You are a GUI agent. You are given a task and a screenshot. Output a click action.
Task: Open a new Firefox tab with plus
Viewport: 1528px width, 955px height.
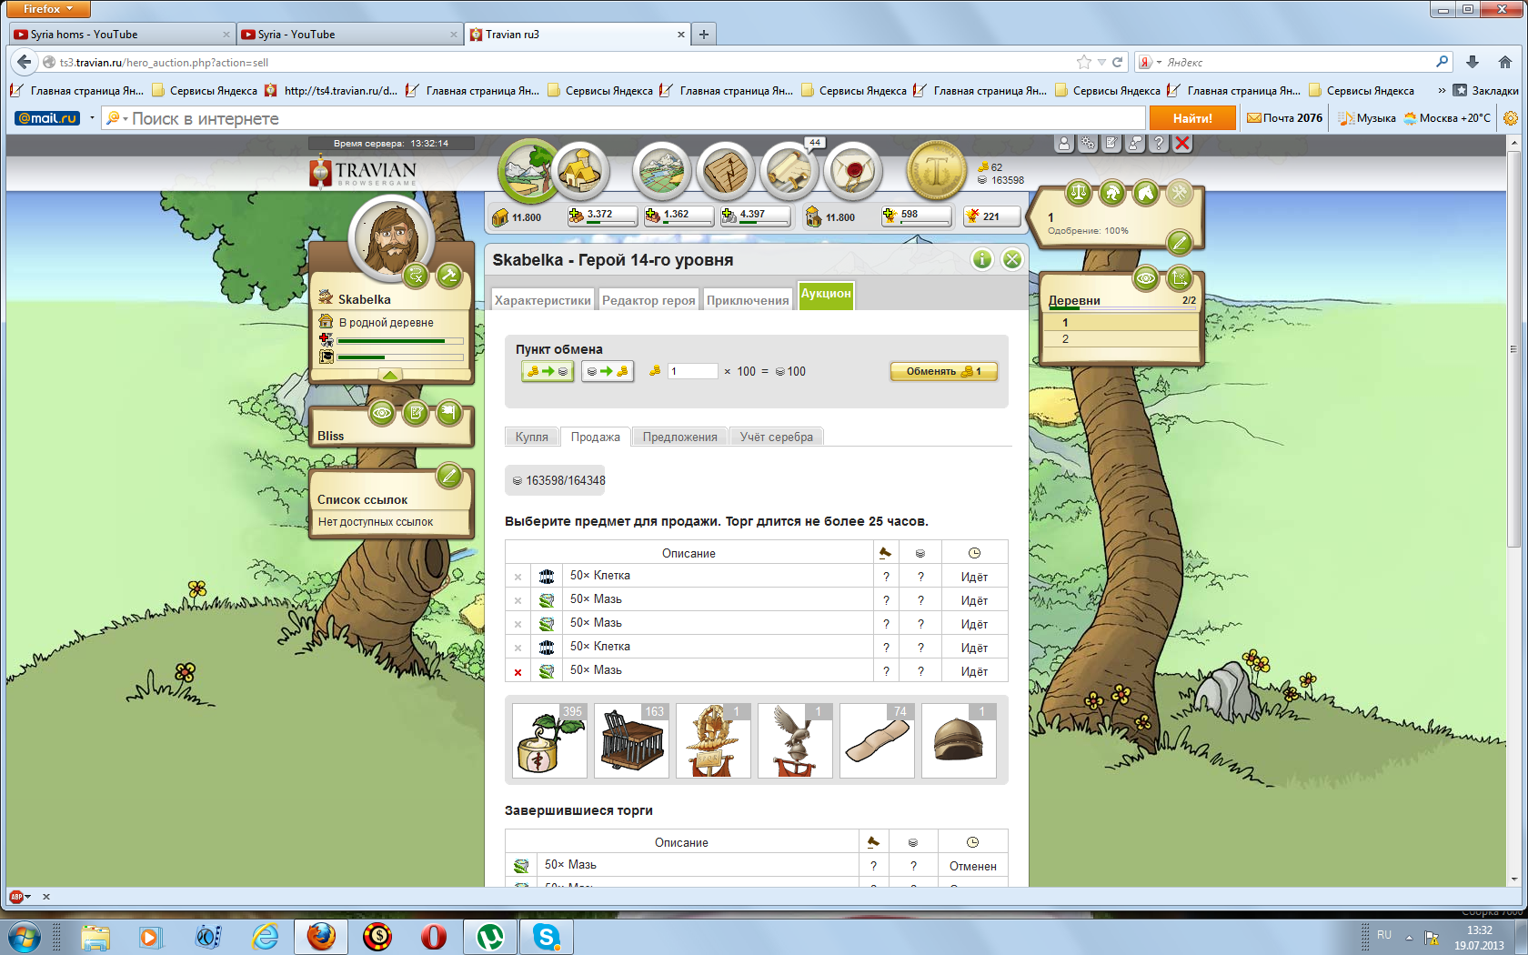click(704, 35)
